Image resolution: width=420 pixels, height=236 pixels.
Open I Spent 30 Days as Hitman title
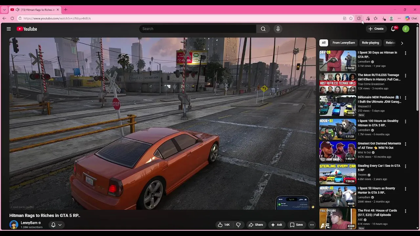pyautogui.click(x=377, y=55)
